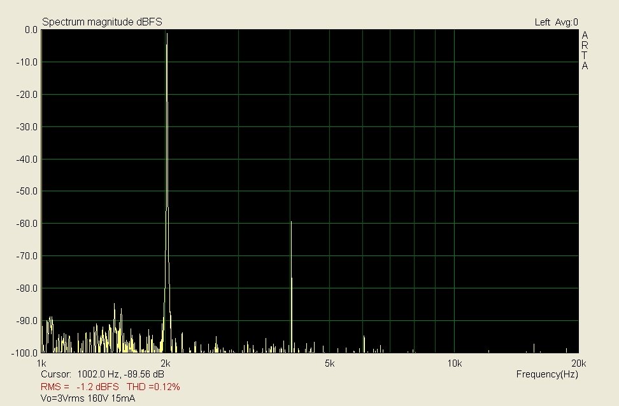Click the vertical ARTA logo text

[x=585, y=51]
